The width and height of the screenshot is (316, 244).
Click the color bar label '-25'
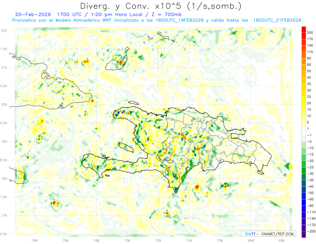pyautogui.click(x=310, y=167)
